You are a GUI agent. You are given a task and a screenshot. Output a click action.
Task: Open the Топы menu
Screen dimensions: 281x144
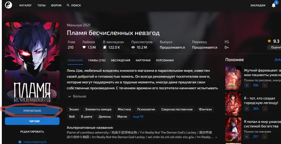coord(42,5)
